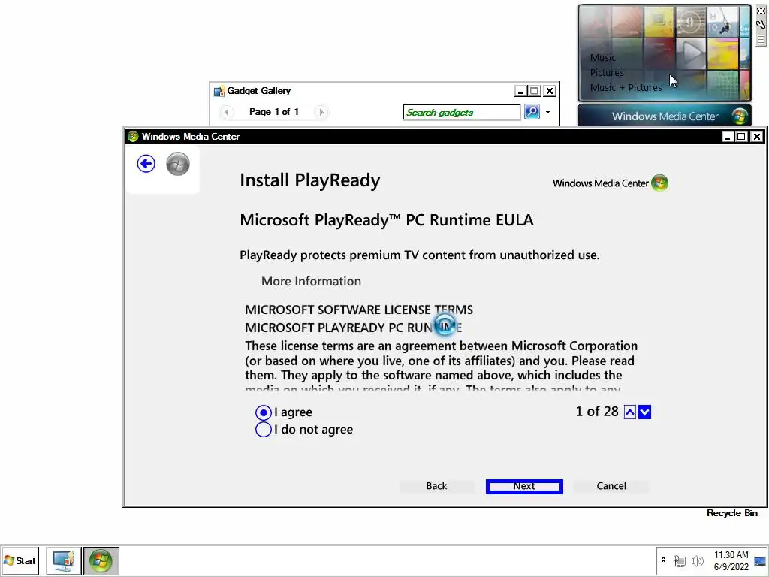Close the Media Center desktop gadget

(x=761, y=11)
